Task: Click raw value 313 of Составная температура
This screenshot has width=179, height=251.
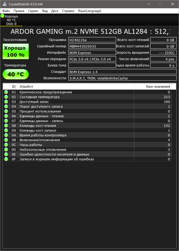Action: point(167,97)
